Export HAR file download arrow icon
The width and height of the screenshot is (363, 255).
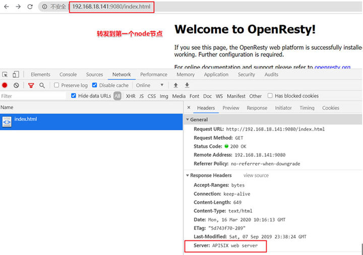click(x=187, y=85)
